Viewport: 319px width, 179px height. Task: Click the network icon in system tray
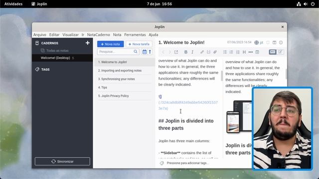[x=299, y=4]
